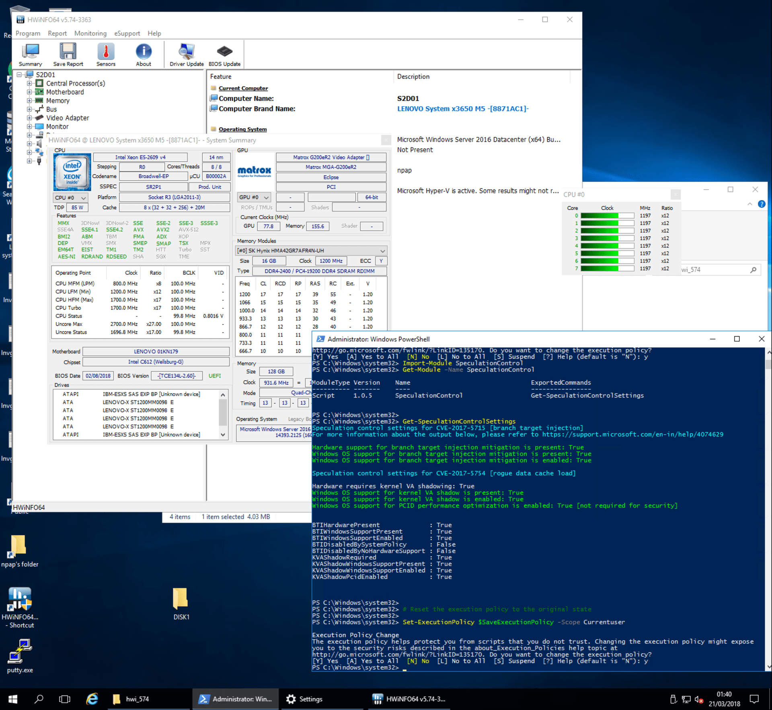Open the npap's folder desktop icon
Screen dimensions: 772x710
[19, 551]
